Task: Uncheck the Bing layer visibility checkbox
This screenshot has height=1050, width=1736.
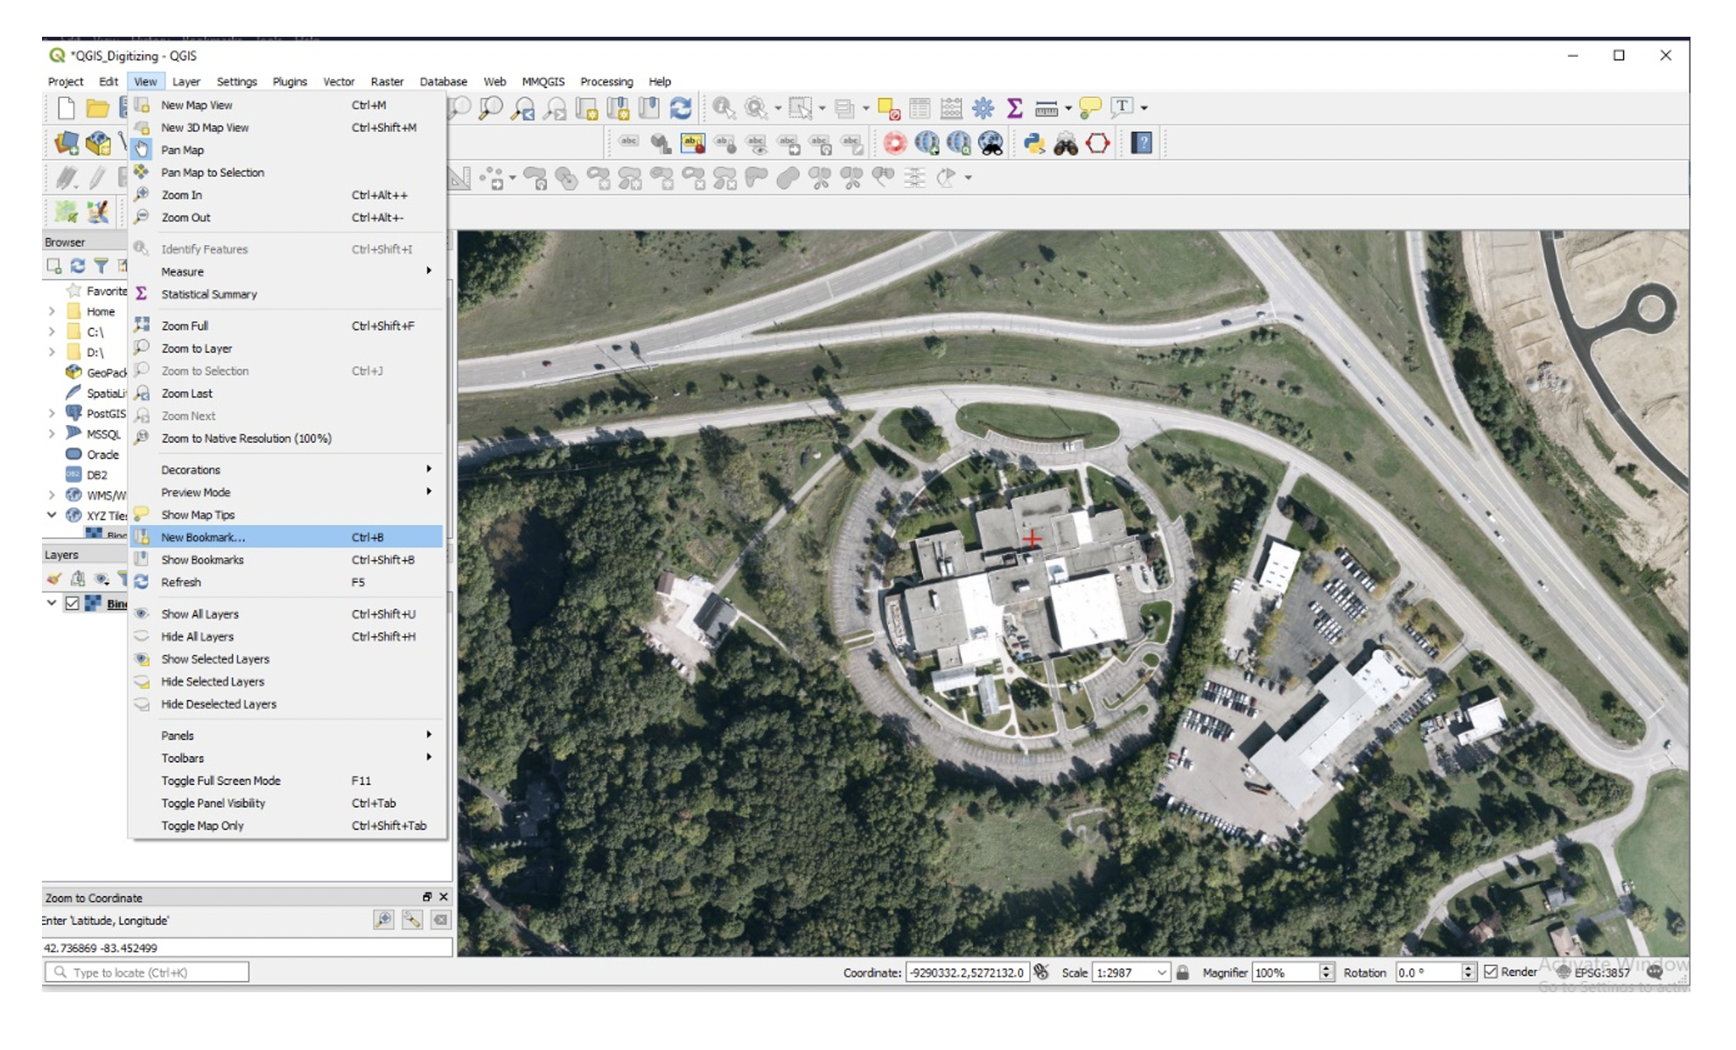Action: coord(73,604)
